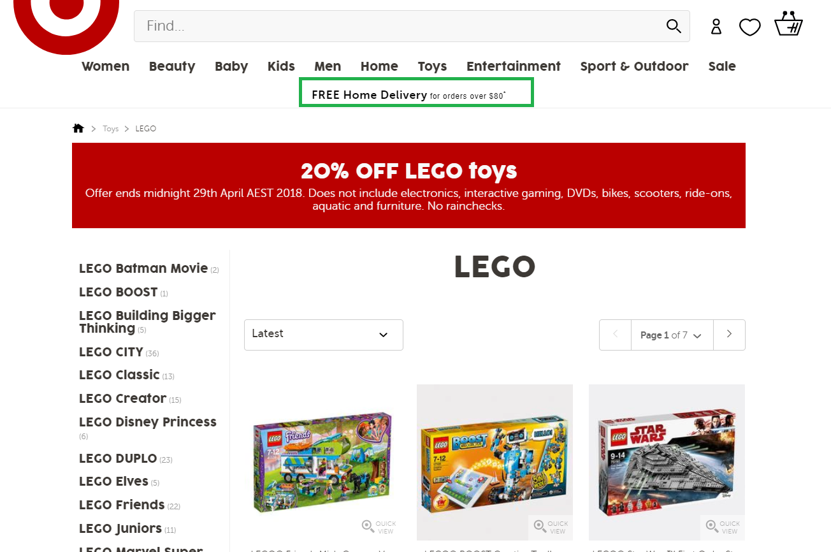Click into the Find search field

pos(395,26)
